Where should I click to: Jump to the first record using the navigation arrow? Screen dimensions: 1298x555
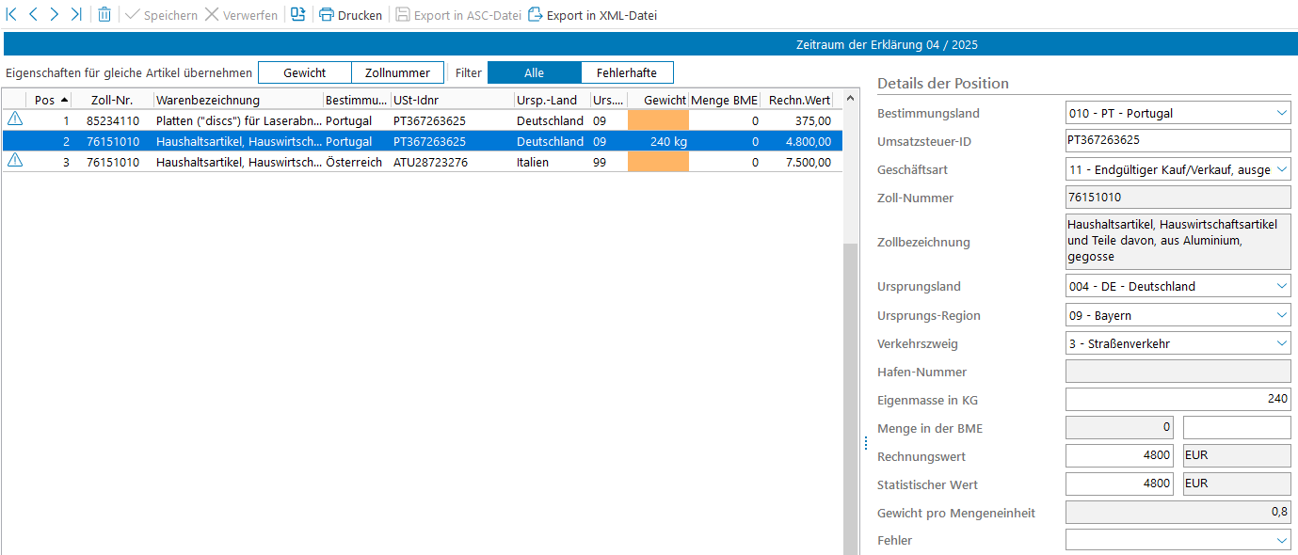pyautogui.click(x=12, y=15)
